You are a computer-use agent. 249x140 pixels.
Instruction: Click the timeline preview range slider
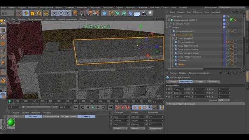click(x=40, y=107)
